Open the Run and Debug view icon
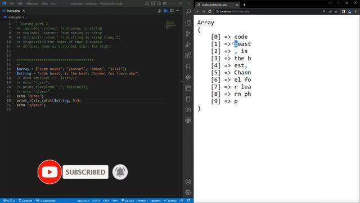The height and width of the screenshot is (203, 360). [x=188, y=45]
